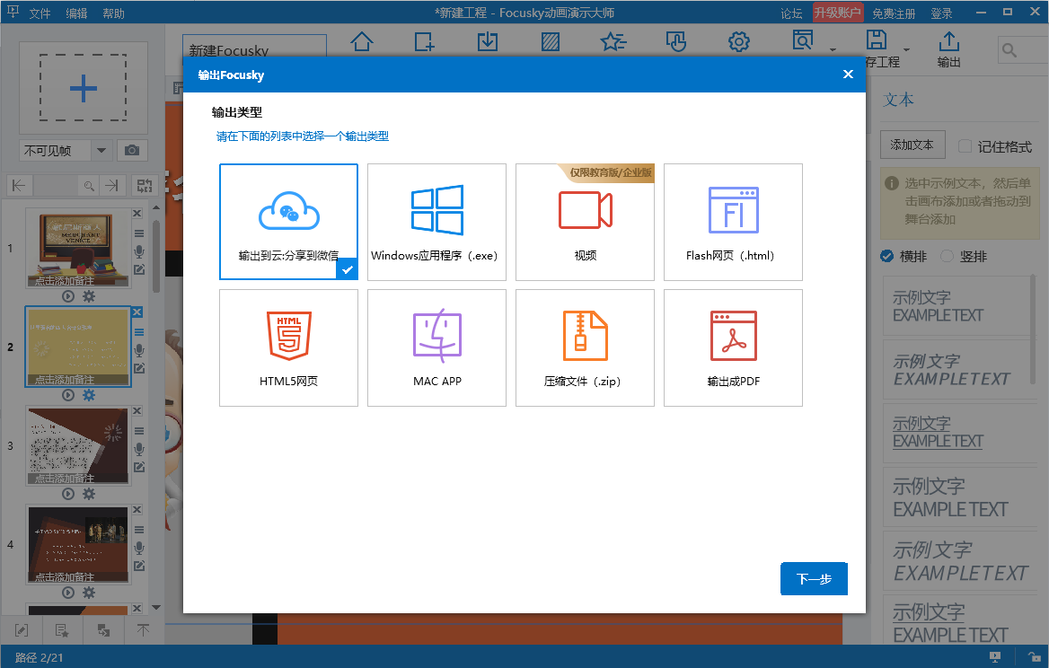The image size is (1049, 668).
Task: Click the save project (存工程) icon
Action: click(877, 40)
